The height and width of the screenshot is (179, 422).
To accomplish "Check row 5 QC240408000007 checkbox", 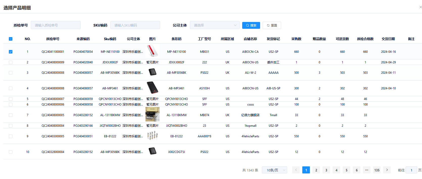I will 11,99.
